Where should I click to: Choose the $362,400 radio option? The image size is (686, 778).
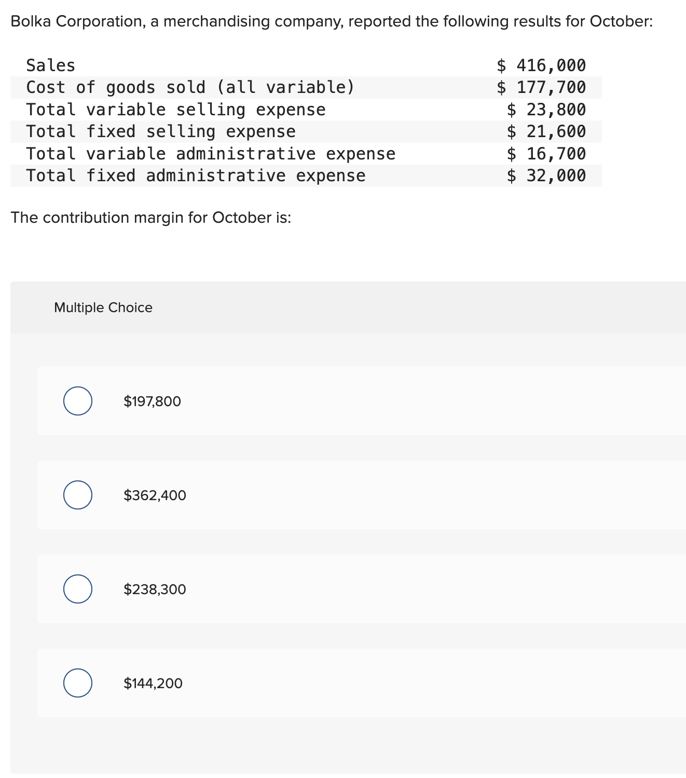pos(78,495)
